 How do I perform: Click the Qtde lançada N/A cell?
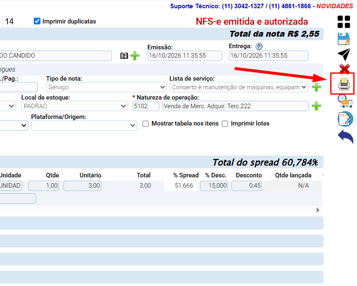tap(289, 186)
